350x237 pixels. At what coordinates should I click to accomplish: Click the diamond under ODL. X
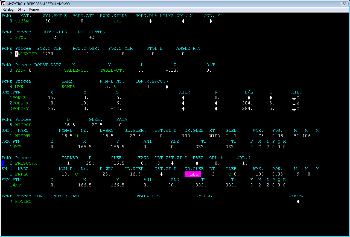click(183, 21)
